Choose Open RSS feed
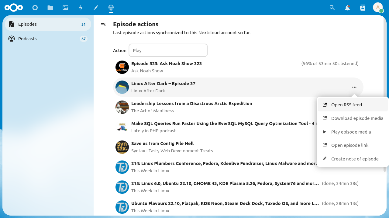Viewport: 389px width, 218px height. [x=353, y=105]
